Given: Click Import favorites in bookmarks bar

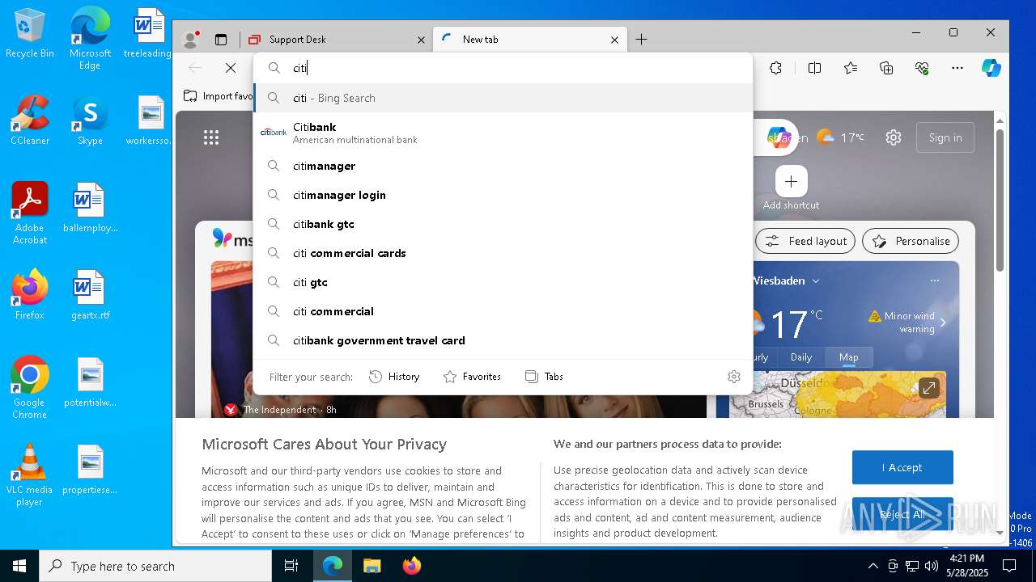Looking at the screenshot, I should (219, 96).
